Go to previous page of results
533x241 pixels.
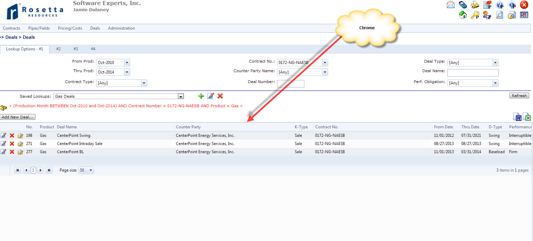tap(26, 170)
